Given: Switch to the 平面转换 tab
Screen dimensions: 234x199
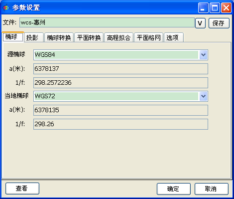Looking at the screenshot, I should [x=89, y=37].
